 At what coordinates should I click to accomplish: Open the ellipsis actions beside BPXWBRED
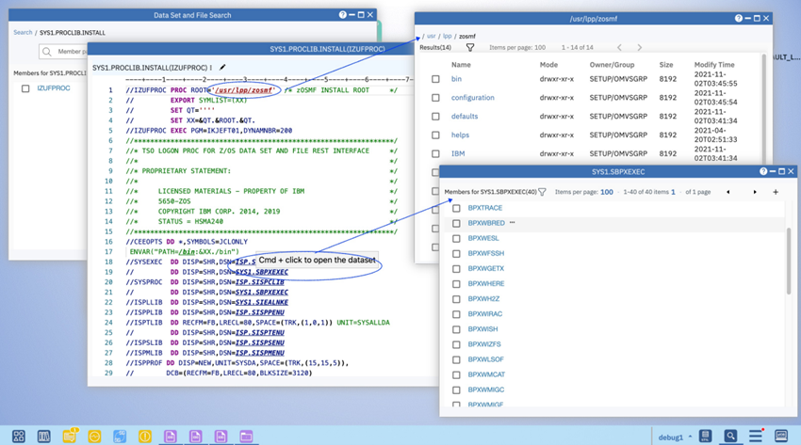click(x=513, y=223)
